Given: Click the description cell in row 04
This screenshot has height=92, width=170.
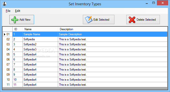Looking at the screenshot, I should [x=113, y=49].
